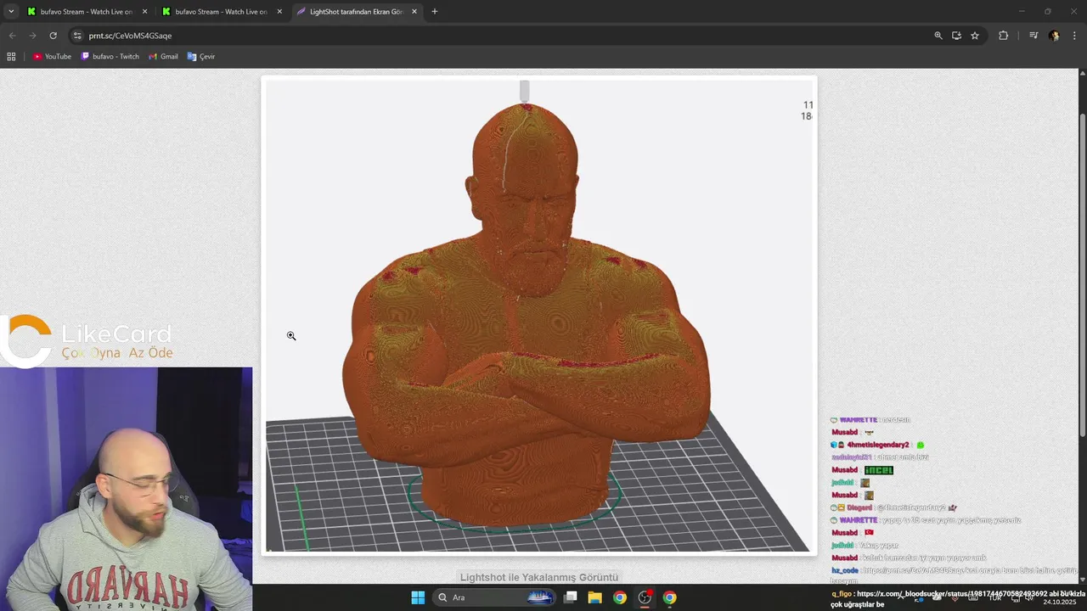Click 4hmetislegendary2 username in chat
Viewport: 1087px width, 611px height.
[x=877, y=445]
